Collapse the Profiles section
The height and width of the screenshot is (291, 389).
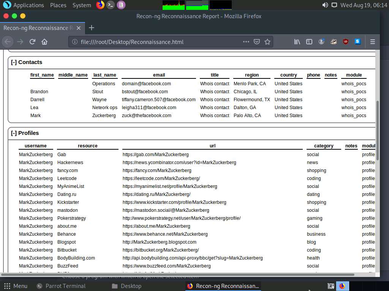pyautogui.click(x=14, y=133)
